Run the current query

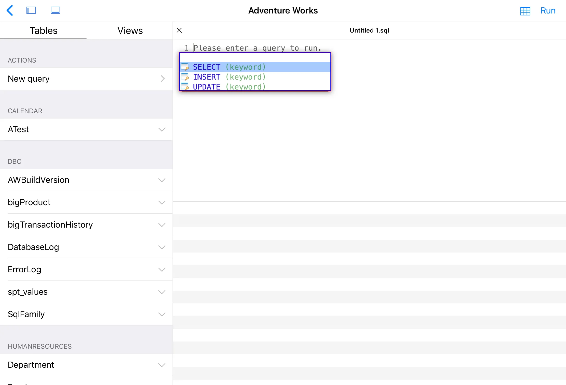click(x=548, y=11)
